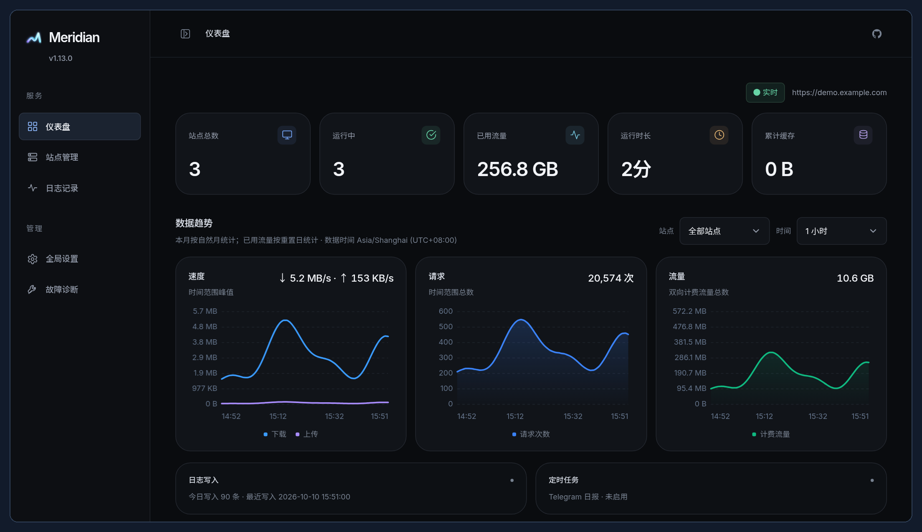The width and height of the screenshot is (922, 532).
Task: Click the chevron in 全部站点 selector
Action: 756,231
